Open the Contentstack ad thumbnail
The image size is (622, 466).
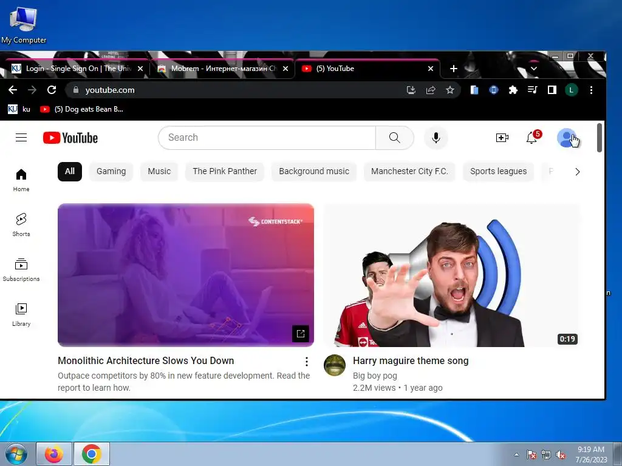[x=186, y=275]
